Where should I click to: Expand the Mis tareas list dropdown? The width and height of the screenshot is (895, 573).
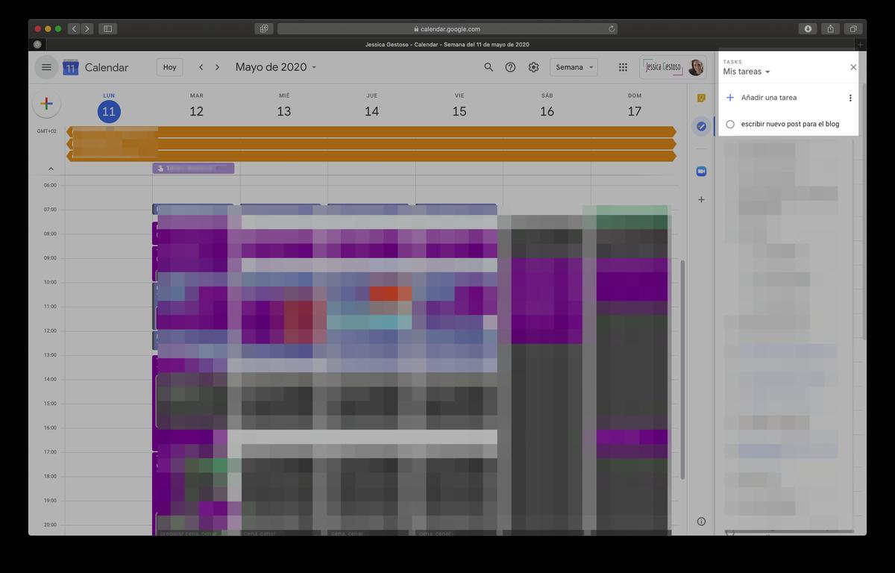pyautogui.click(x=747, y=72)
